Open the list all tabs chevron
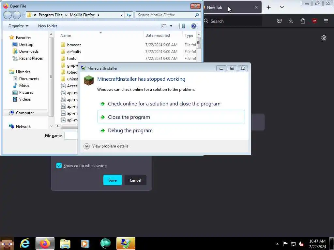The height and width of the screenshot is (250, 334). [x=281, y=7]
